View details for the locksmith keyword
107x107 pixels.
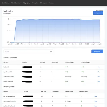(99, 67)
